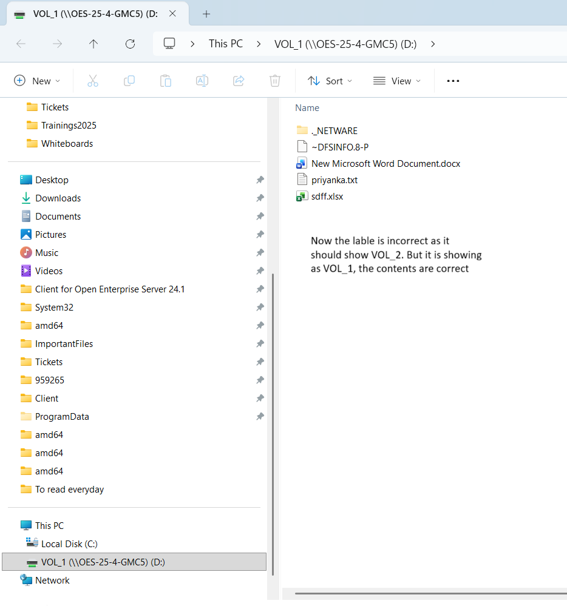
Task: Open the New dropdown menu
Action: pyautogui.click(x=38, y=81)
